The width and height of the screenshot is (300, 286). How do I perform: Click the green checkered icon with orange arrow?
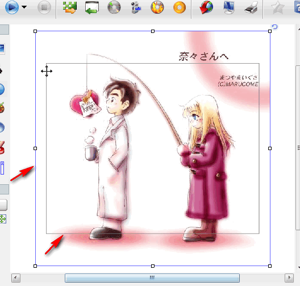tap(70, 7)
